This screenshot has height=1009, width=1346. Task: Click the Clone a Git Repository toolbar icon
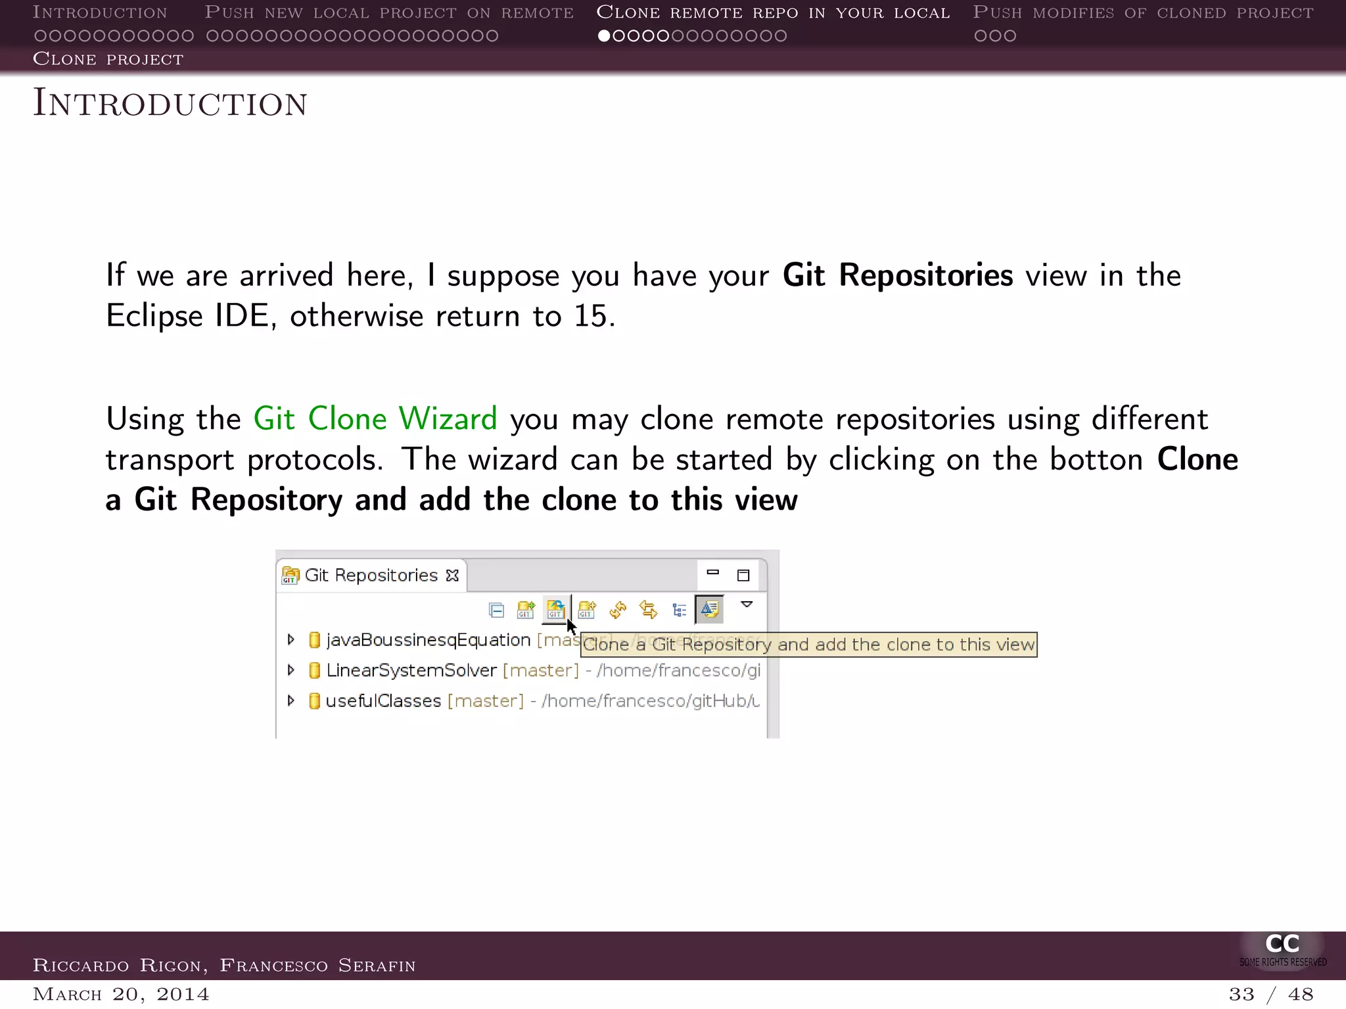556,610
